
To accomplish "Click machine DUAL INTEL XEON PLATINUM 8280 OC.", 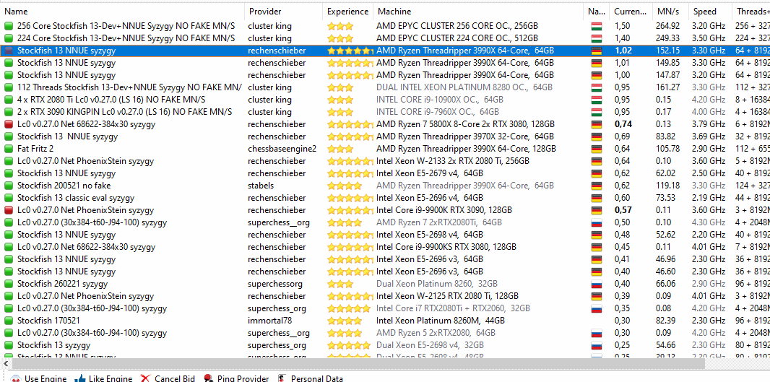I will (x=464, y=87).
